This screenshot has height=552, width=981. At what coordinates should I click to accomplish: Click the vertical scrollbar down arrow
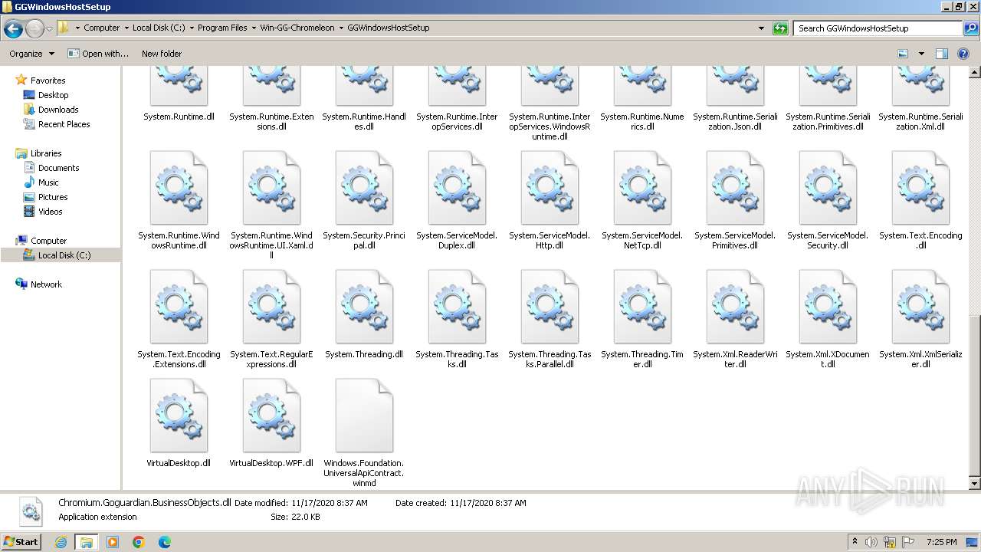(x=975, y=484)
